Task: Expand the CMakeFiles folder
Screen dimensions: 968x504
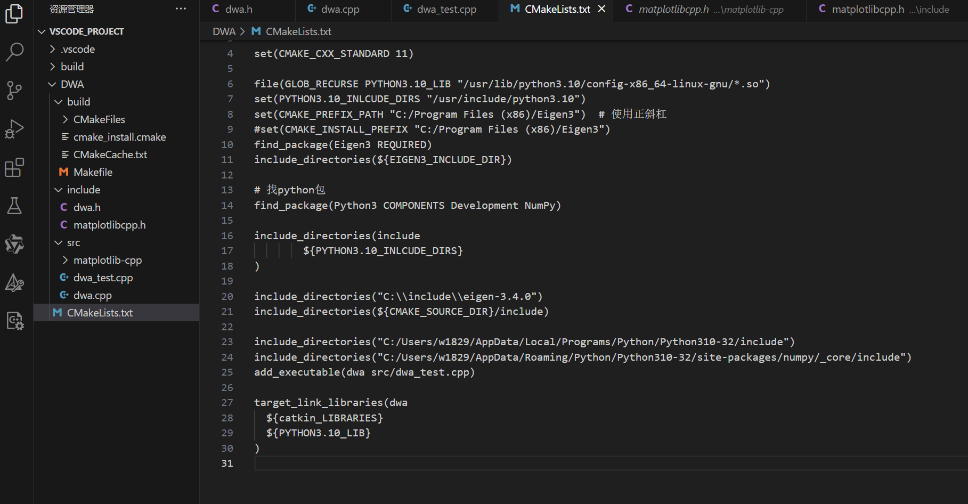Action: (x=117, y=119)
